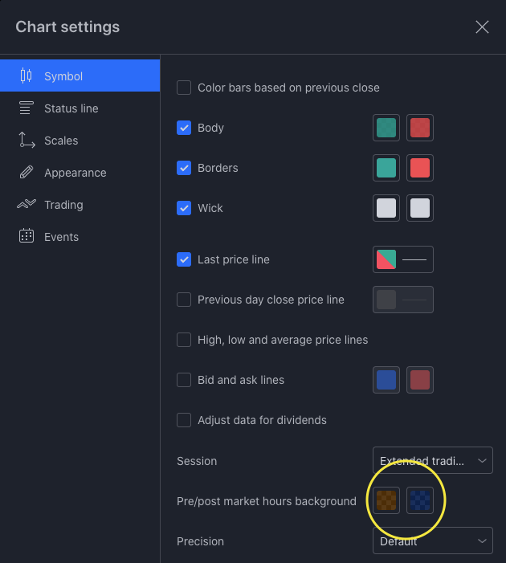
Task: Expand the Precision dropdown
Action: [432, 541]
